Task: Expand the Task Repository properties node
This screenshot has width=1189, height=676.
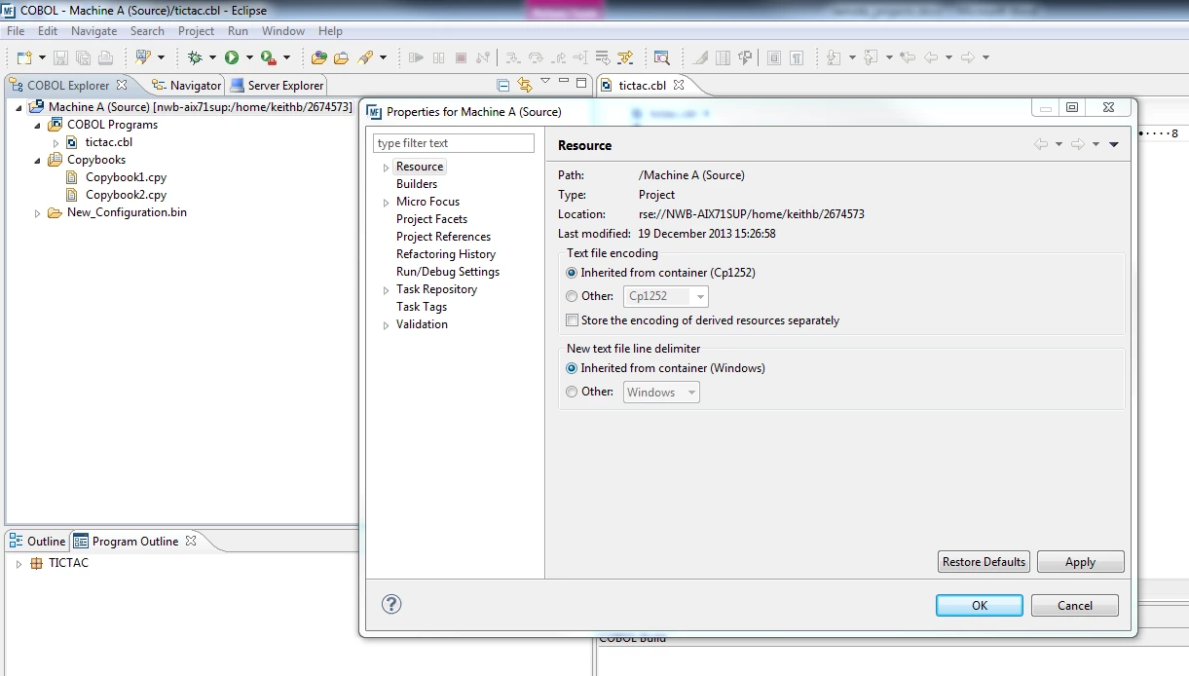Action: click(x=386, y=290)
